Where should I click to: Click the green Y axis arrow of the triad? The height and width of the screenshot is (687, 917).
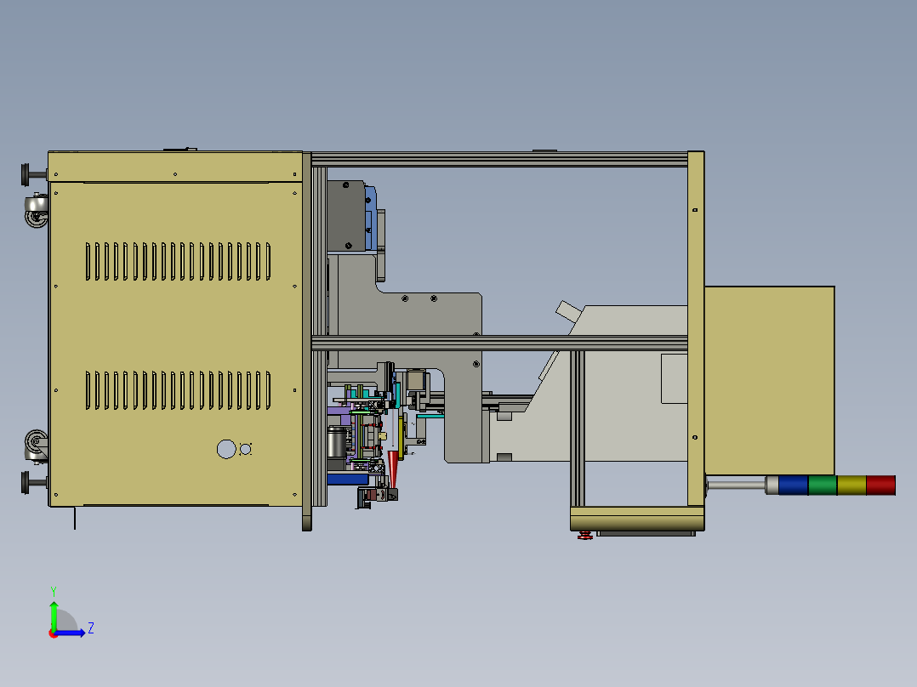click(54, 616)
